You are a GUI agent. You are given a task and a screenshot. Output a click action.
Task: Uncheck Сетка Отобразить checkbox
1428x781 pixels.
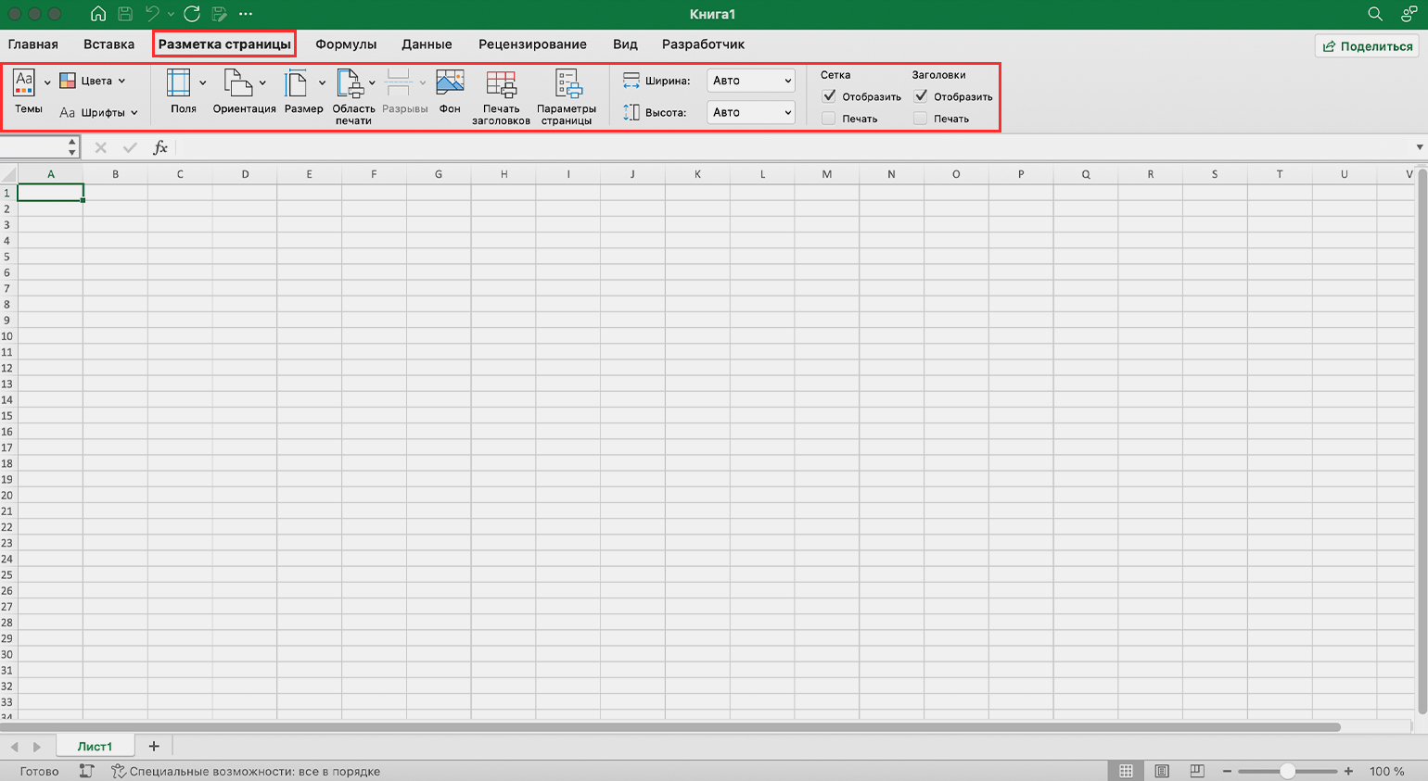pos(829,96)
